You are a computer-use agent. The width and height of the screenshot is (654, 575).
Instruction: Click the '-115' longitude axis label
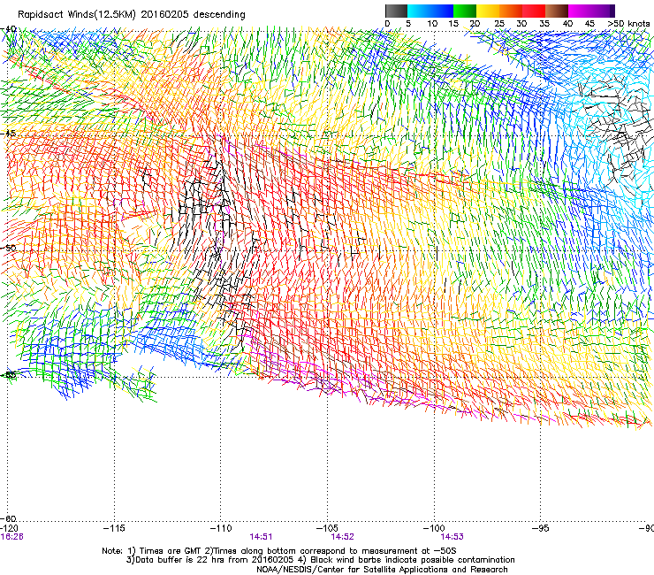(x=114, y=528)
